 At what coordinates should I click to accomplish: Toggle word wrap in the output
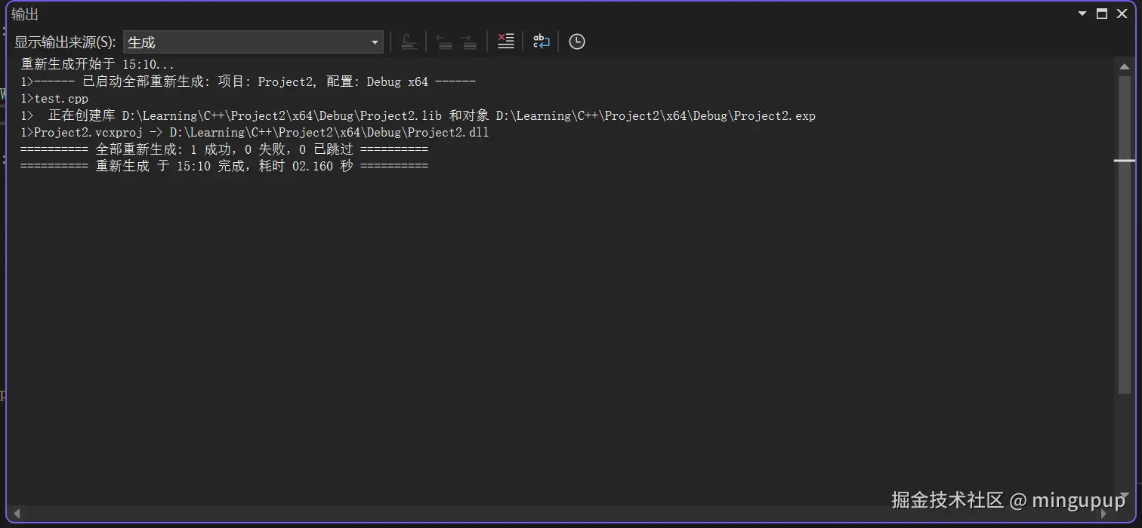pyautogui.click(x=542, y=41)
